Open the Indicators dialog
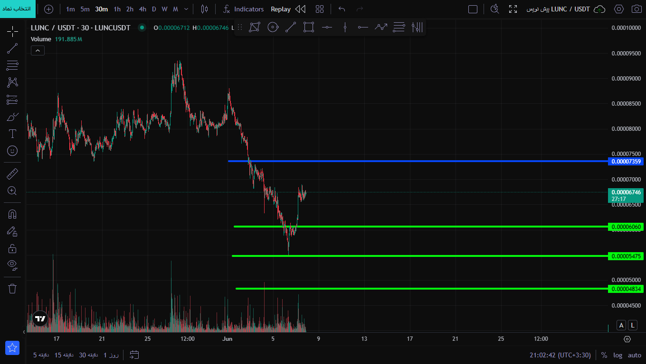This screenshot has width=646, height=364. pos(244,9)
